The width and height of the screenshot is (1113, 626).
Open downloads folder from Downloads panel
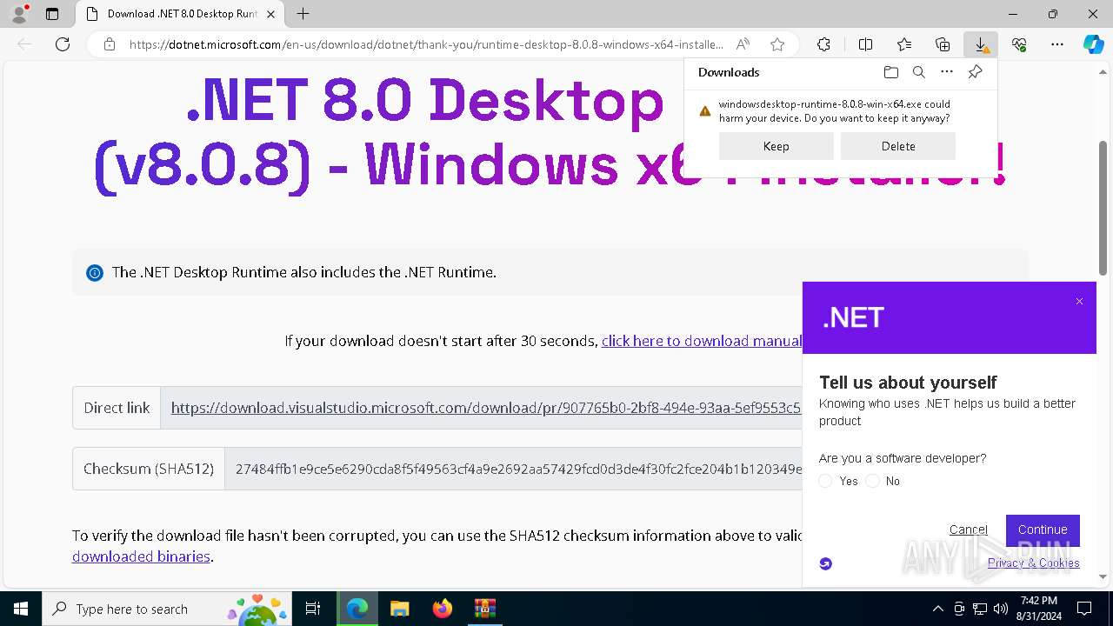[890, 72]
